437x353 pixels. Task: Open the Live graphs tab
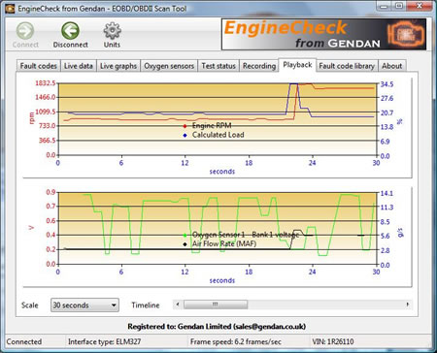click(x=118, y=66)
